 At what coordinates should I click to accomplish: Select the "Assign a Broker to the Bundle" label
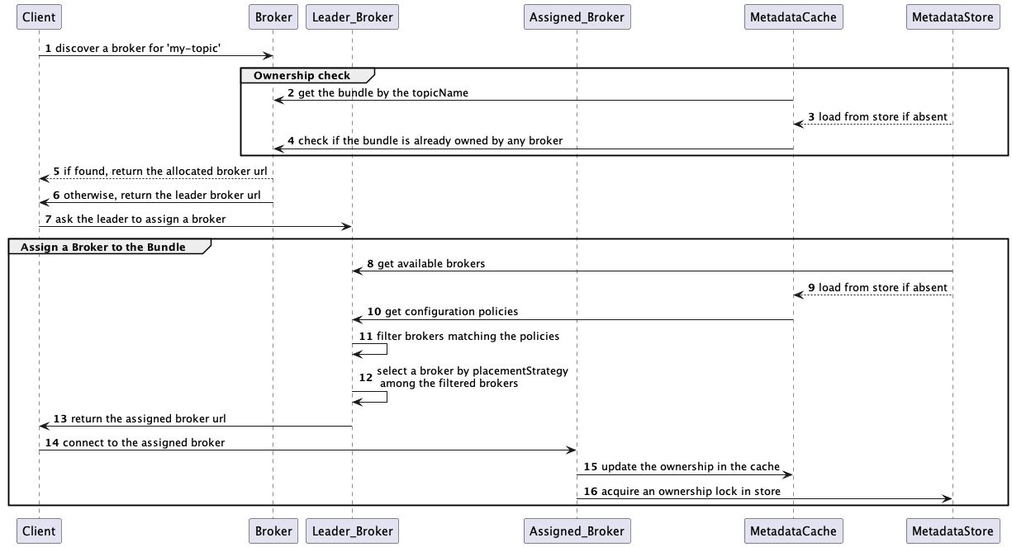[x=103, y=247]
